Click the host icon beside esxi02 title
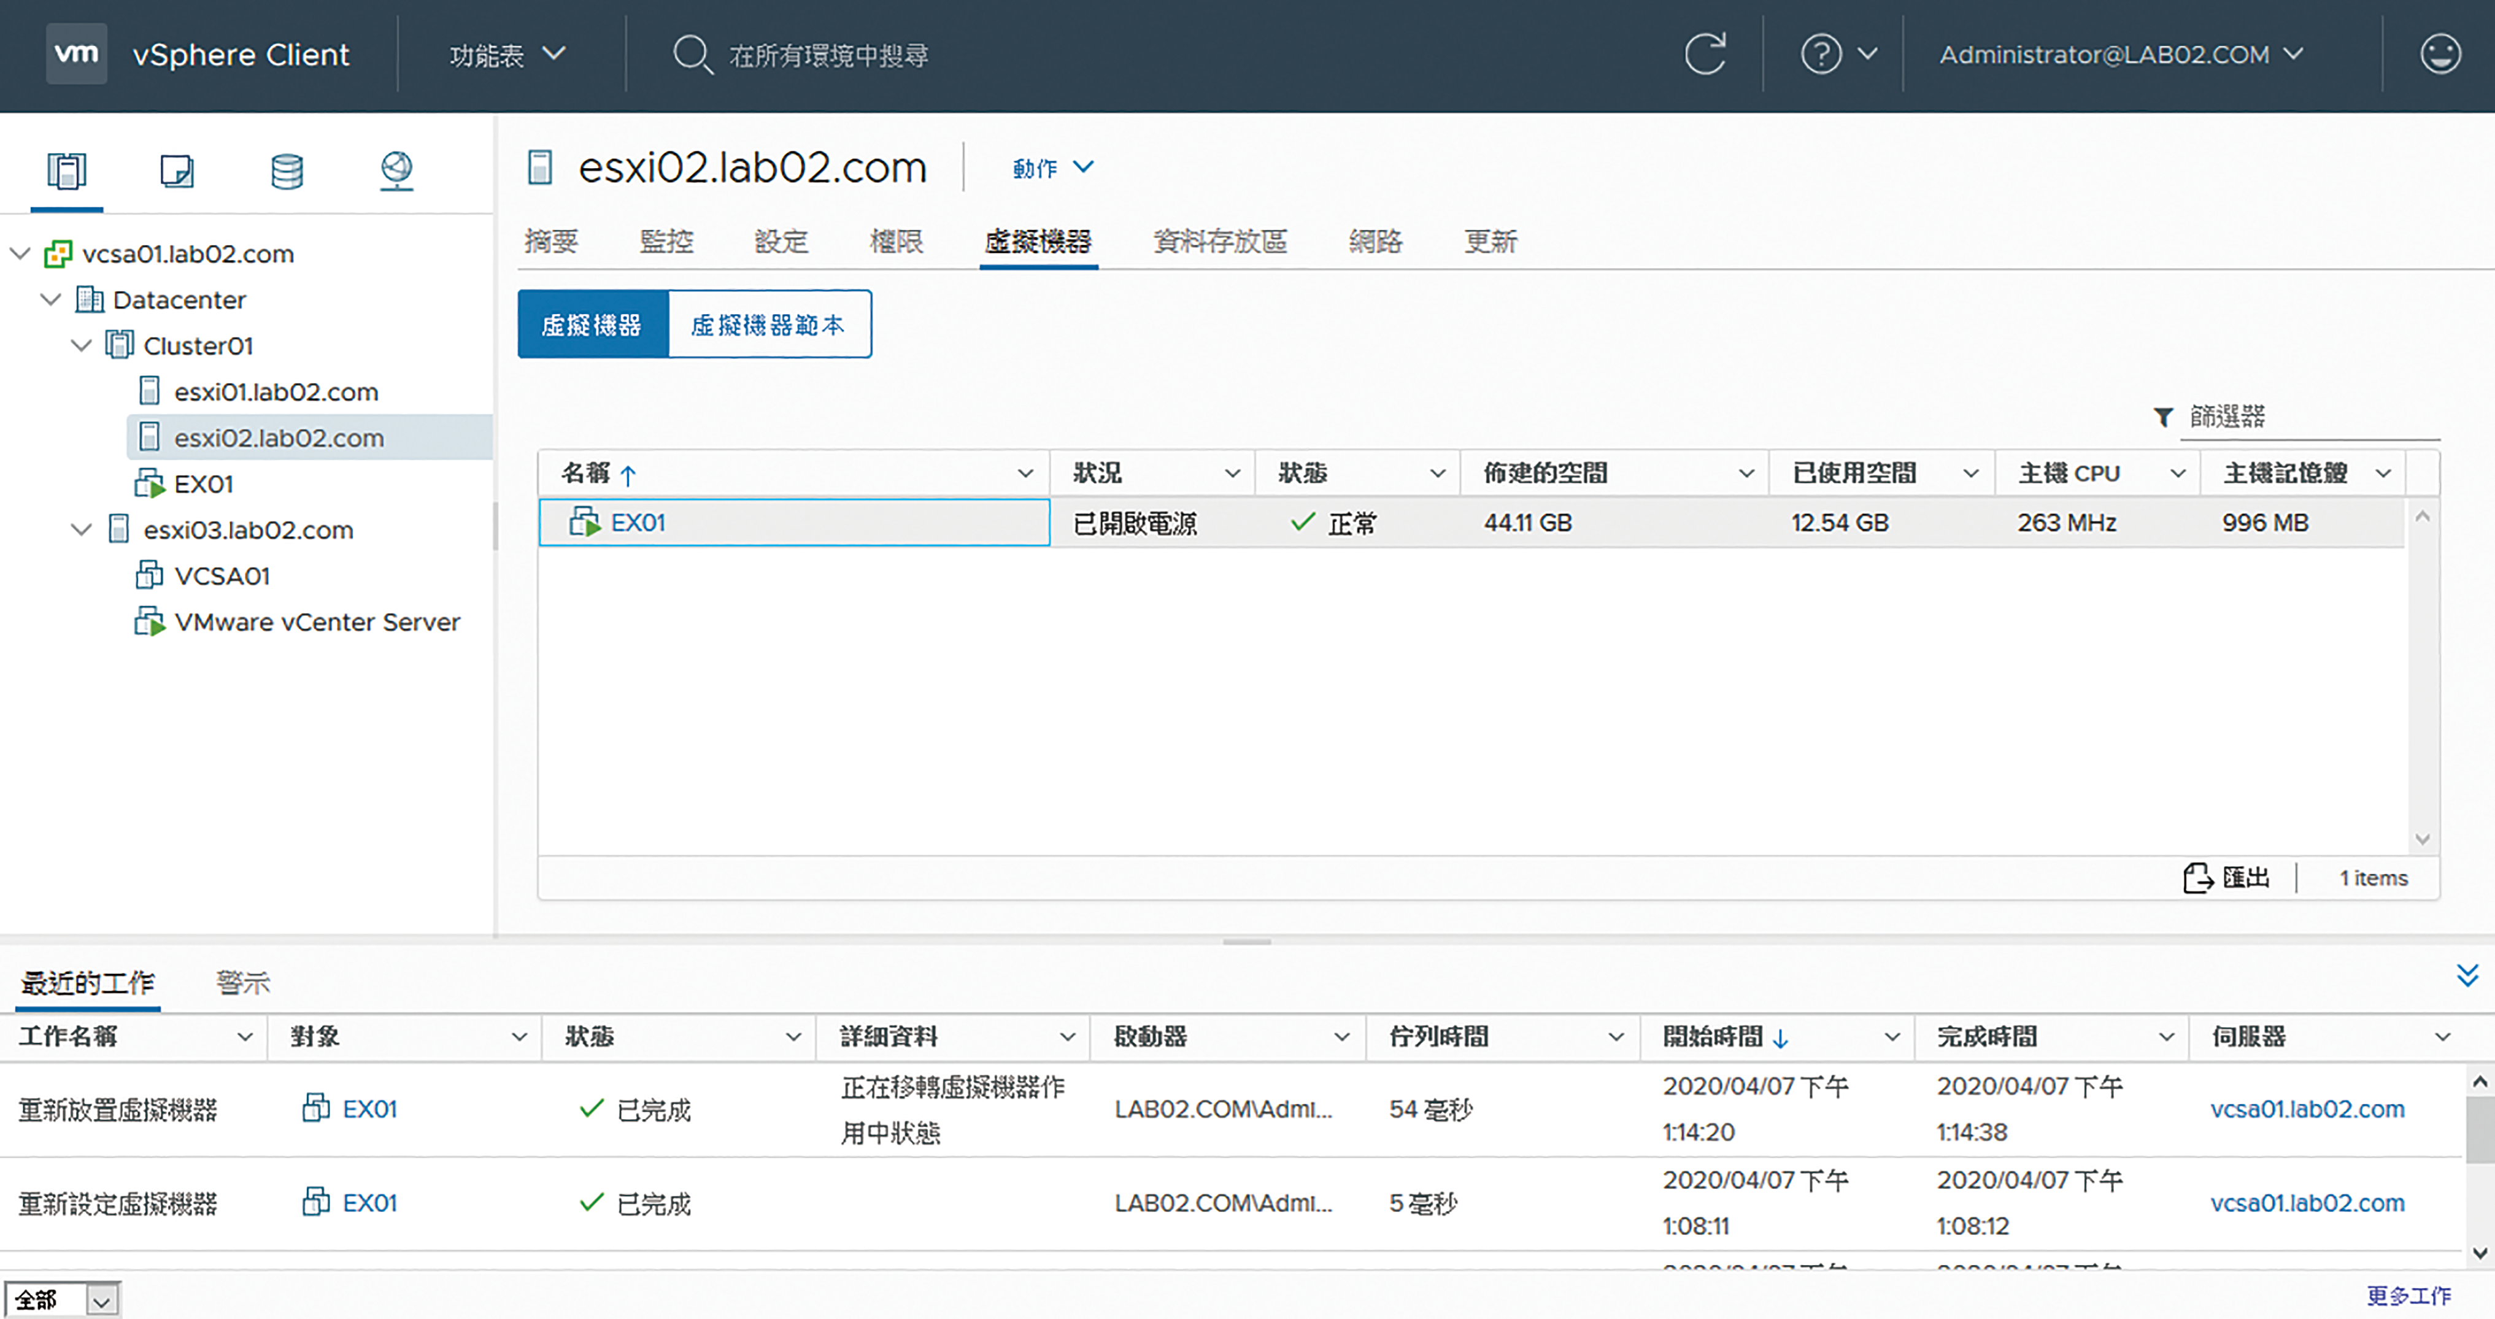2495x1319 pixels. (x=539, y=167)
